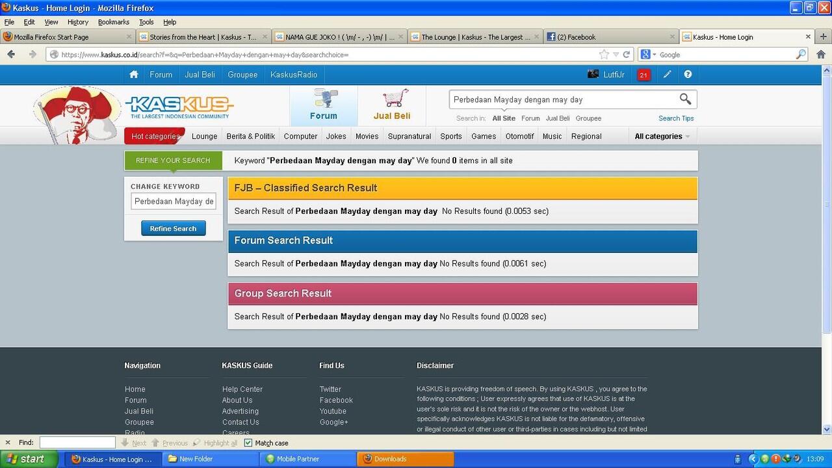
Task: Open the File menu
Action: [9, 21]
